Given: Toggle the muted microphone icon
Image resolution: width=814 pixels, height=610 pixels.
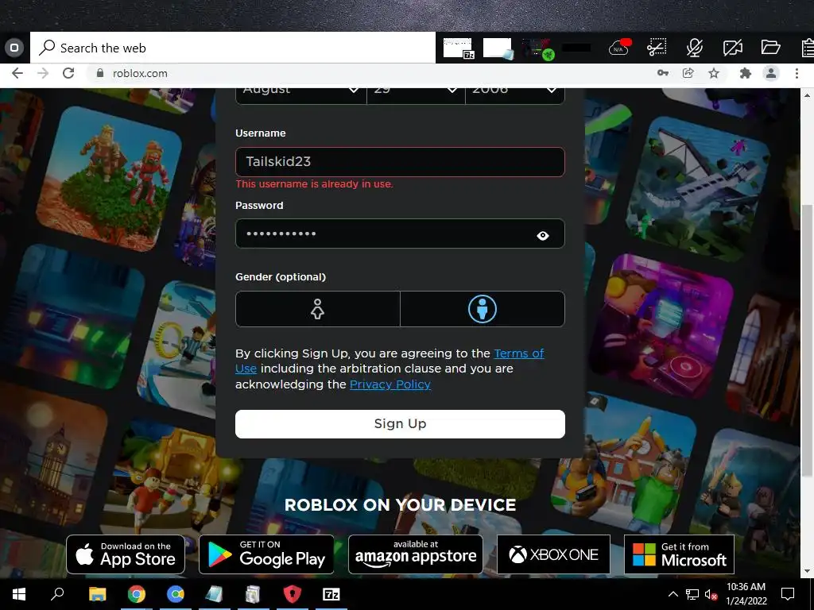Looking at the screenshot, I should pyautogui.click(x=695, y=48).
